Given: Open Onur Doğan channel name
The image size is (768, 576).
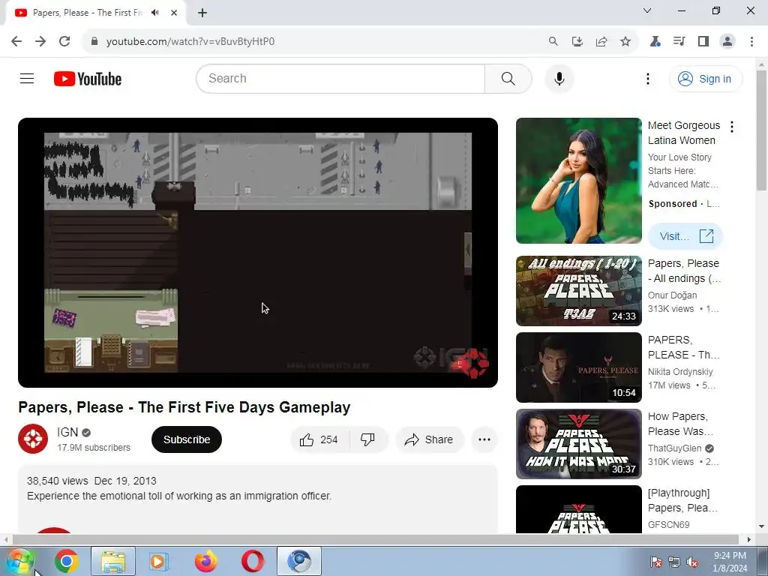Looking at the screenshot, I should click(672, 295).
